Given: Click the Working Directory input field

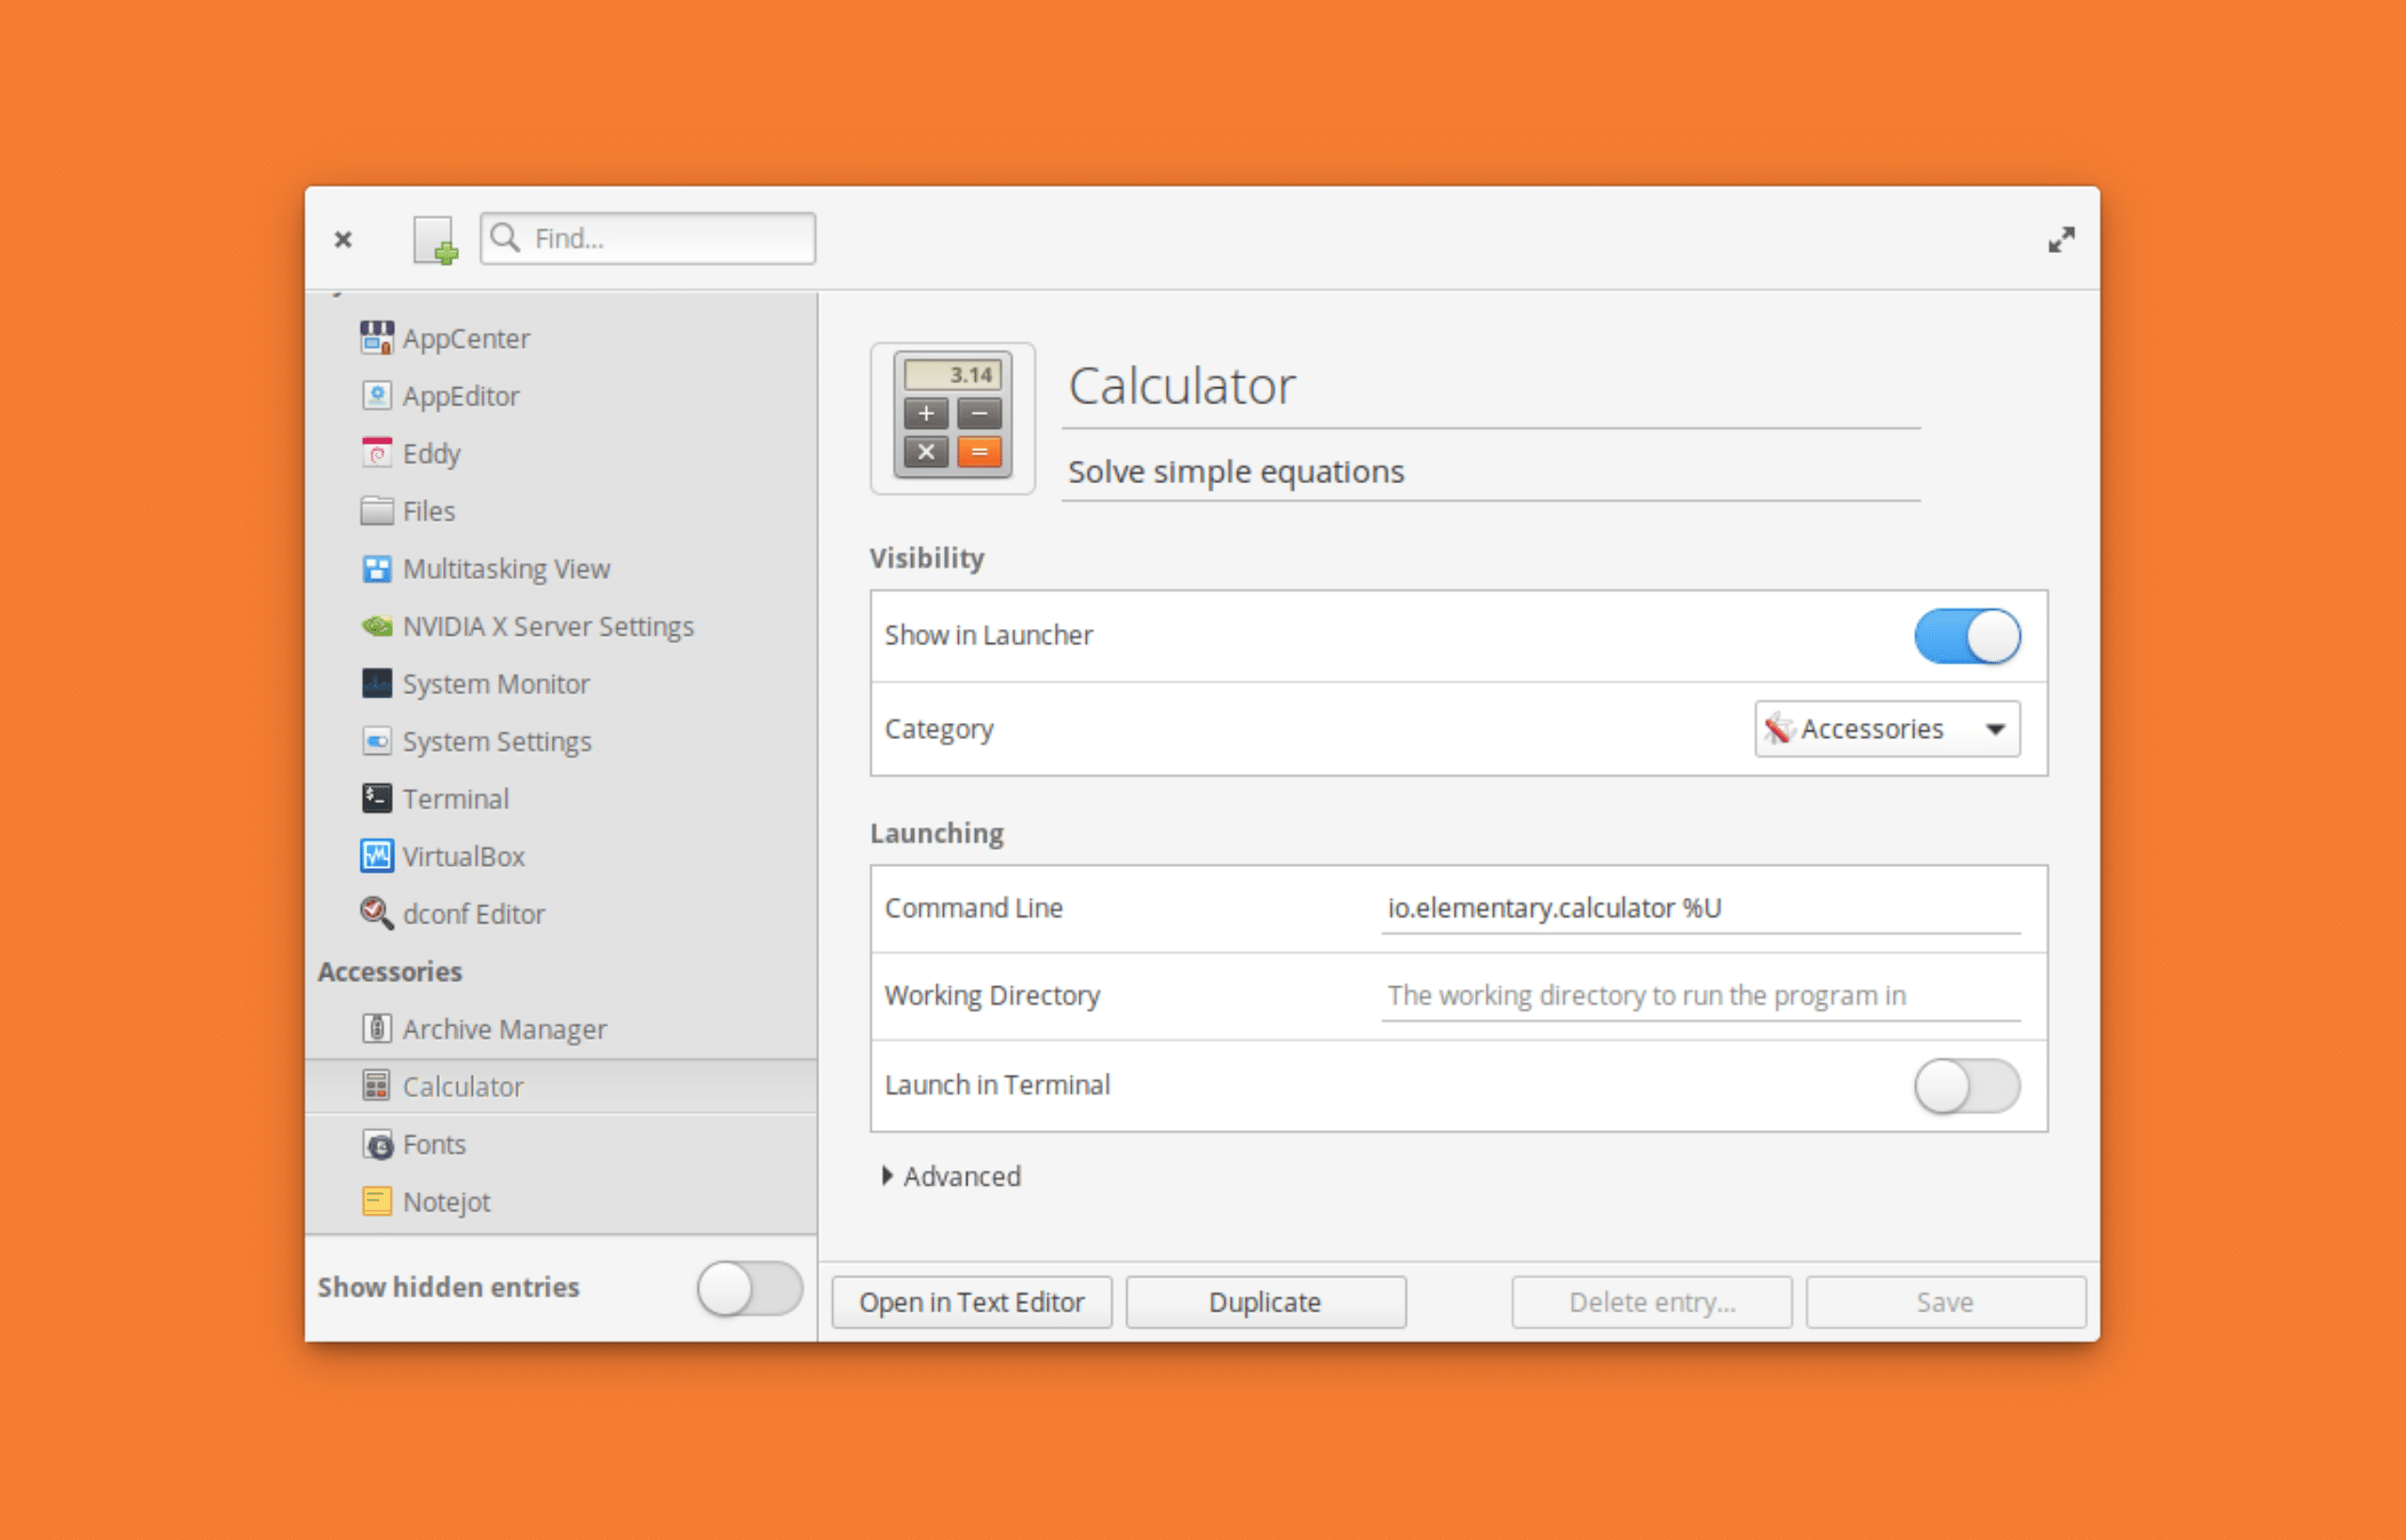Looking at the screenshot, I should click(1700, 996).
